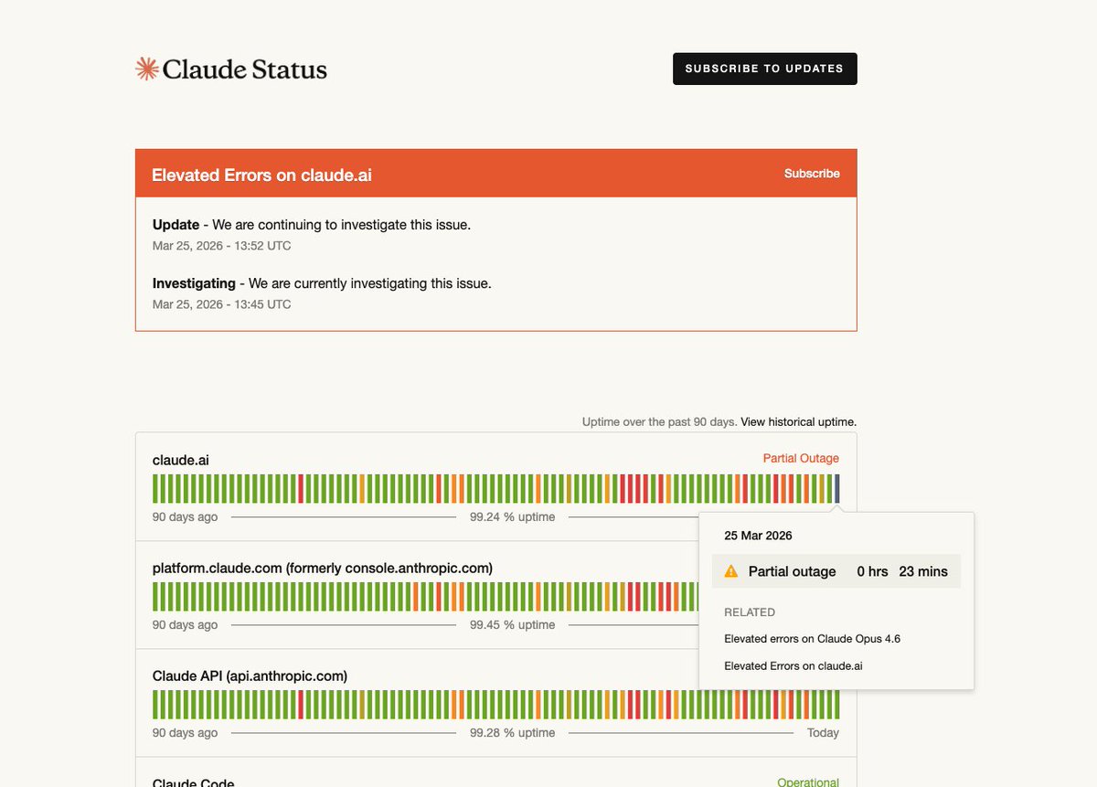1097x787 pixels.
Task: Click the Claude starburst logo icon
Action: pos(146,69)
